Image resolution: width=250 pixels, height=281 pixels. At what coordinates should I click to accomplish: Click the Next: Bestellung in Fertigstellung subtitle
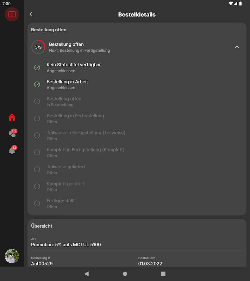click(79, 51)
